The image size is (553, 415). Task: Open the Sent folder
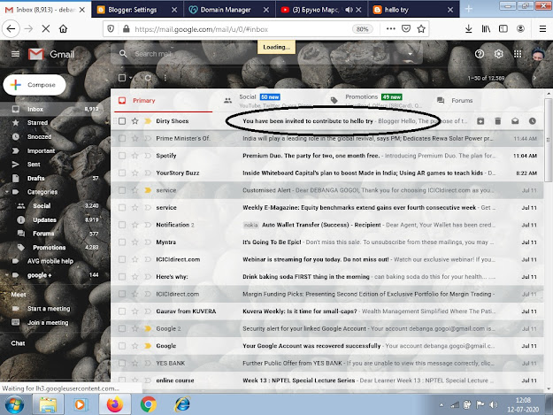pyautogui.click(x=34, y=165)
